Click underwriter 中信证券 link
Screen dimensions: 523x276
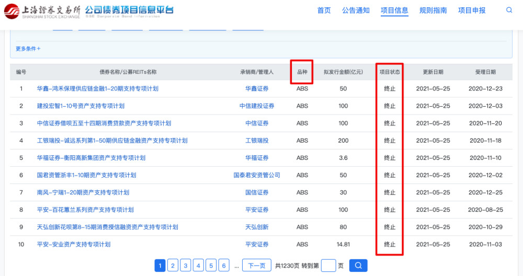click(257, 123)
